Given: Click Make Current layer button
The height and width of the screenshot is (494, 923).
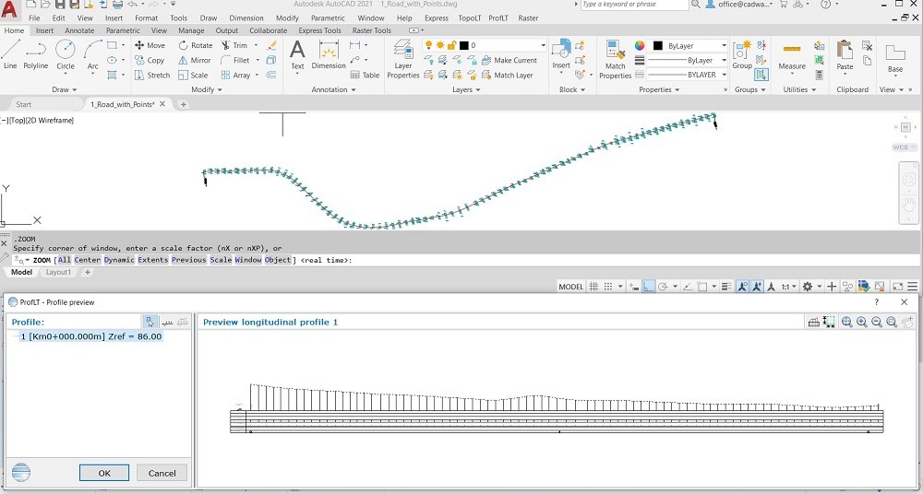Looking at the screenshot, I should point(509,60).
